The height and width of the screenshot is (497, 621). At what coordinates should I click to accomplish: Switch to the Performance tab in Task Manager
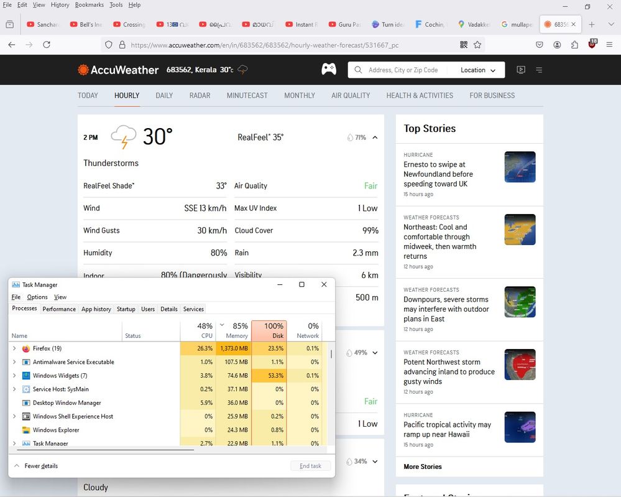[59, 309]
